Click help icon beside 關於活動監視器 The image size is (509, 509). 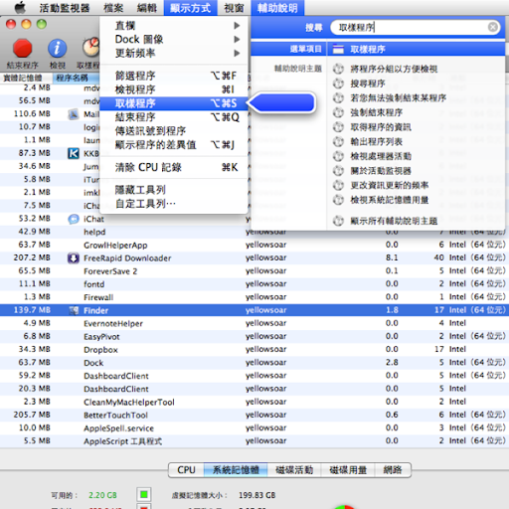click(338, 171)
